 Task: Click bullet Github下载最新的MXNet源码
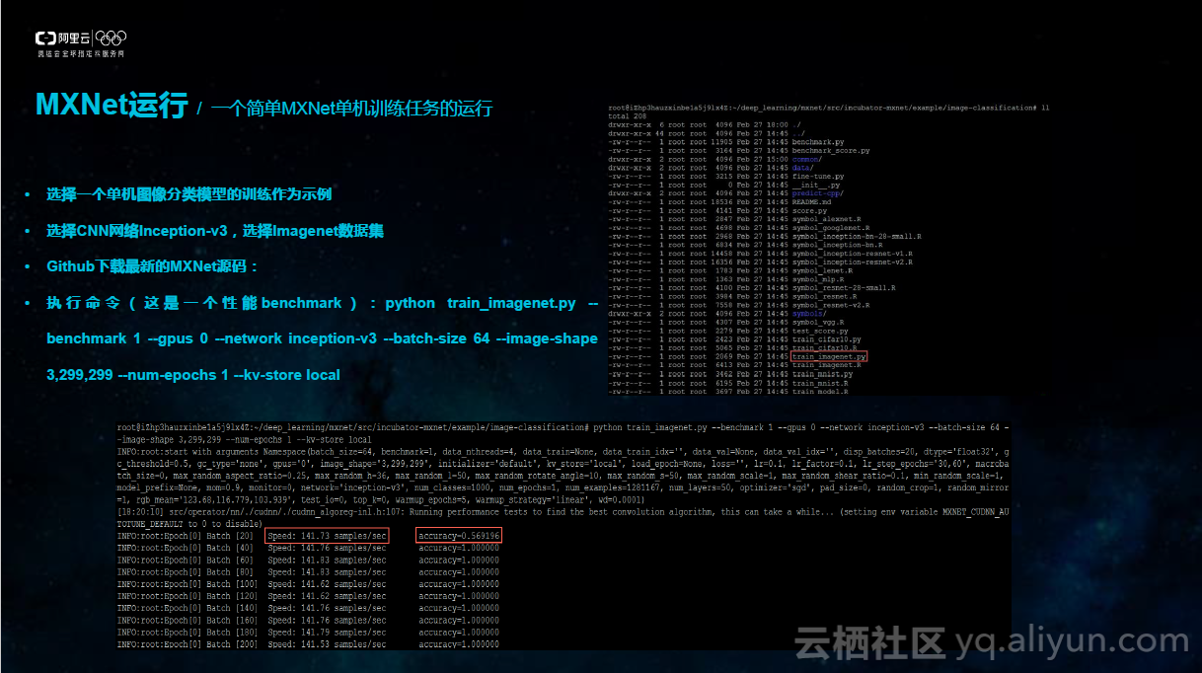[x=153, y=266]
